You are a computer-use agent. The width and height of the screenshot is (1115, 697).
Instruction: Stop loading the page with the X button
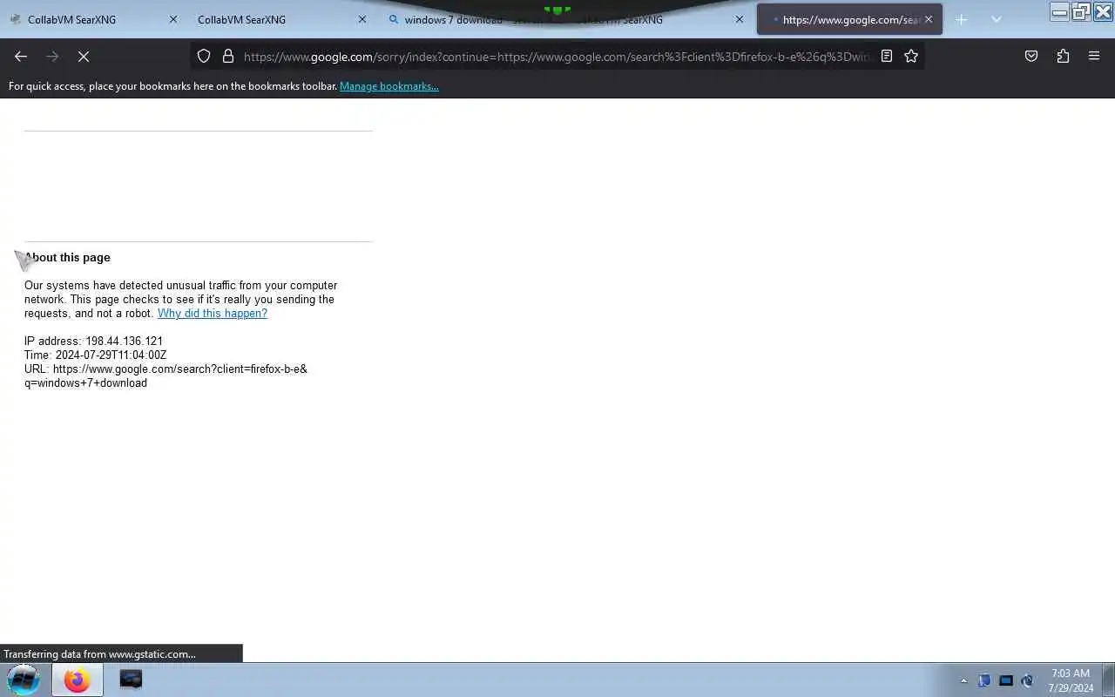(84, 56)
